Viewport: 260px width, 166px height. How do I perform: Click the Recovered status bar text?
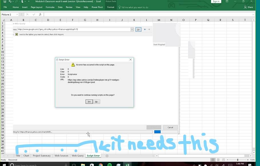pos(13,160)
